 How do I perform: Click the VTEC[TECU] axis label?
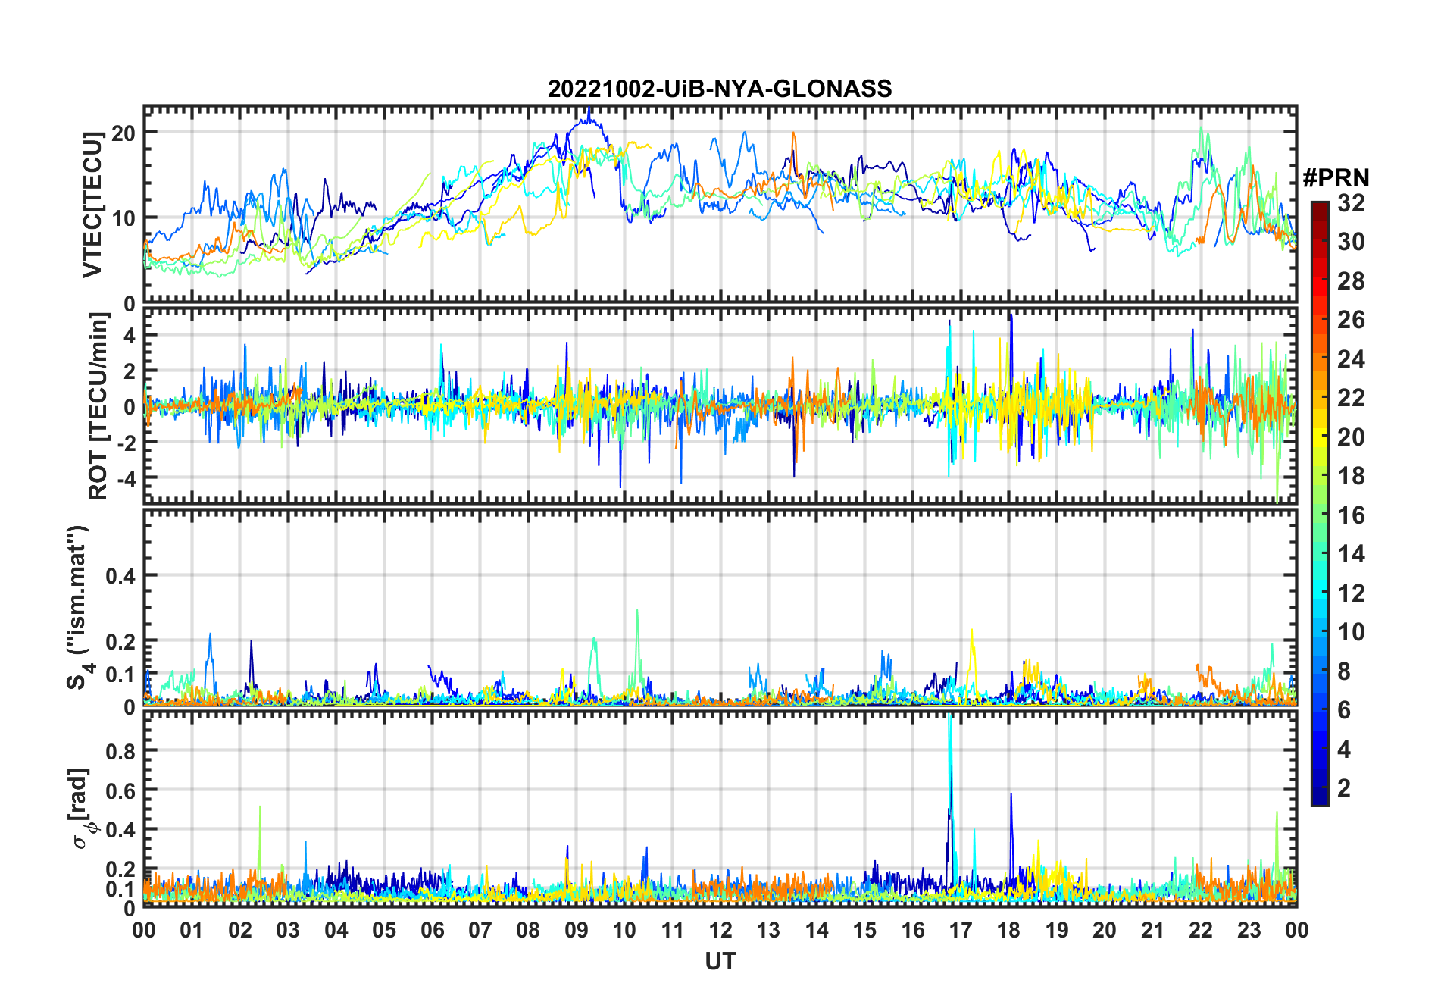pyautogui.click(x=92, y=205)
